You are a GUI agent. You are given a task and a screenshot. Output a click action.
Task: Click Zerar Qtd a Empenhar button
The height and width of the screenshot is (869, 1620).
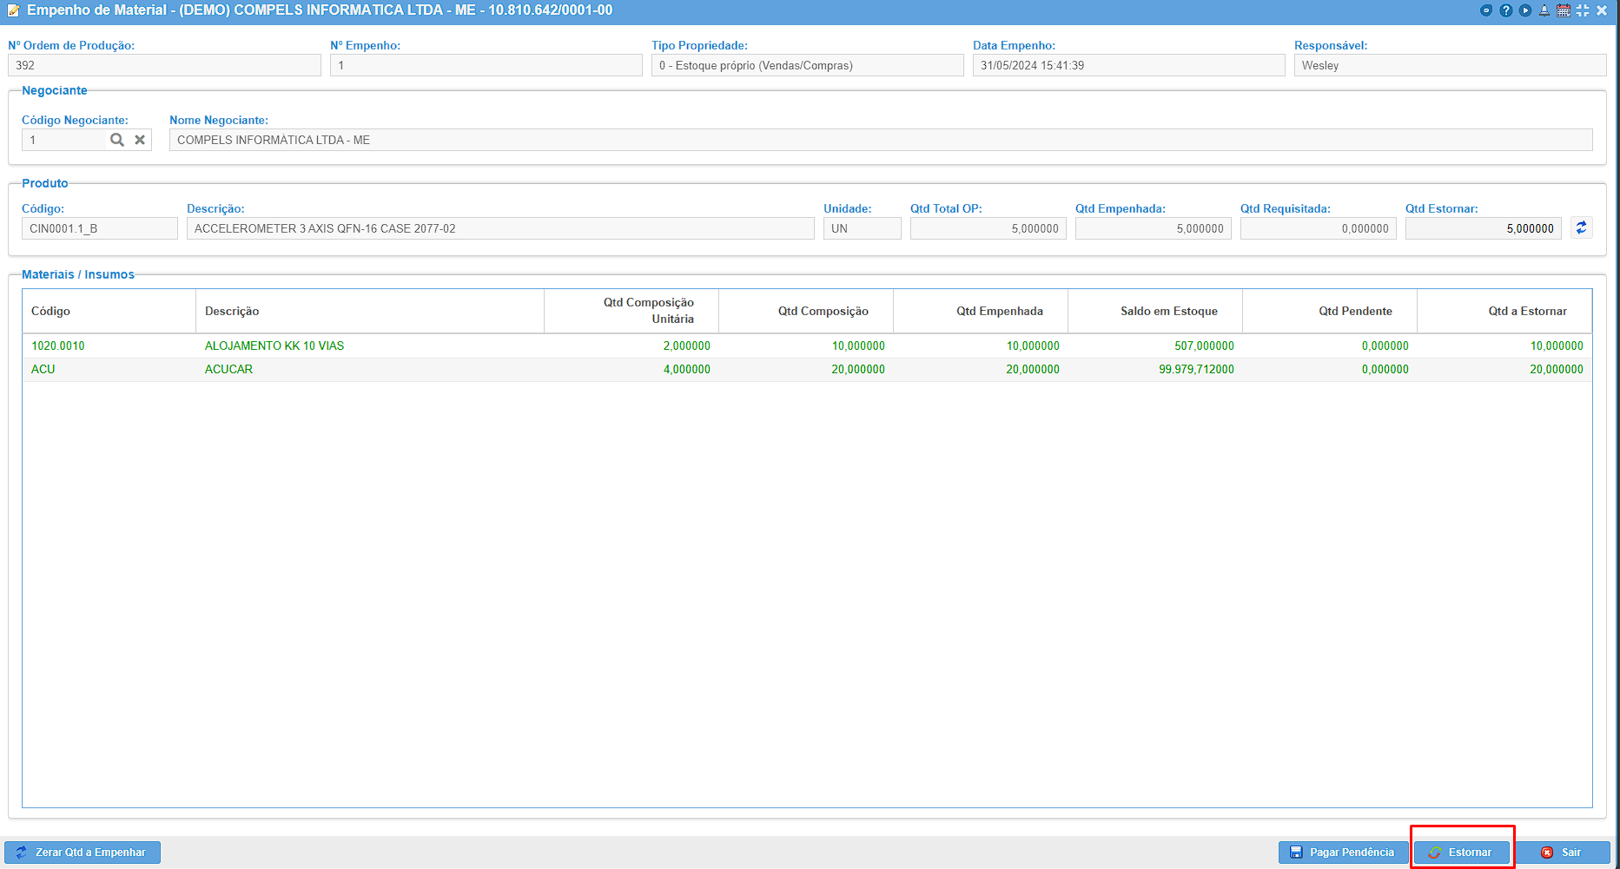(x=83, y=853)
